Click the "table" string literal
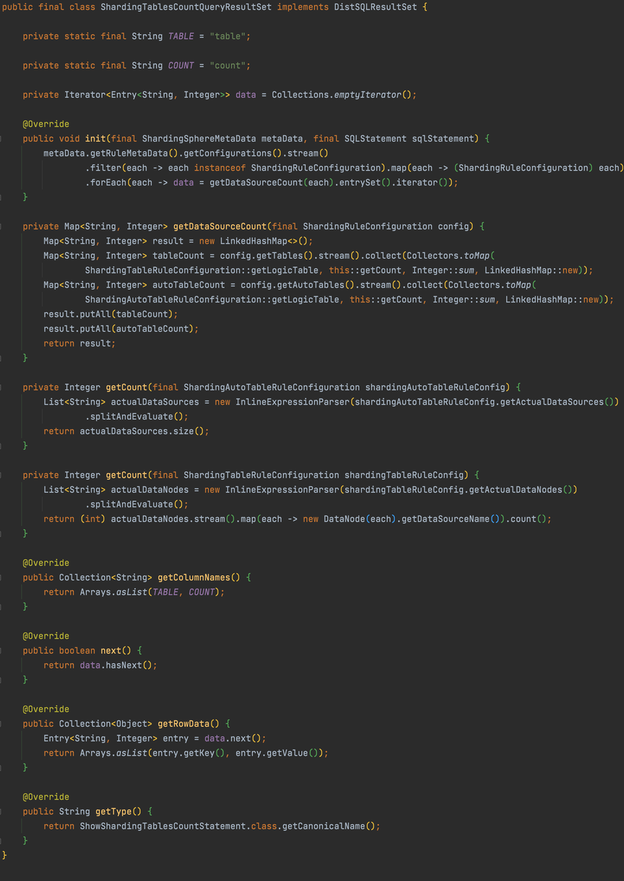This screenshot has width=624, height=881. pyautogui.click(x=227, y=36)
